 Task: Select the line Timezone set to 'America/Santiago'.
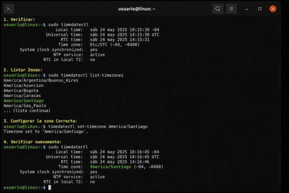coord(46,132)
